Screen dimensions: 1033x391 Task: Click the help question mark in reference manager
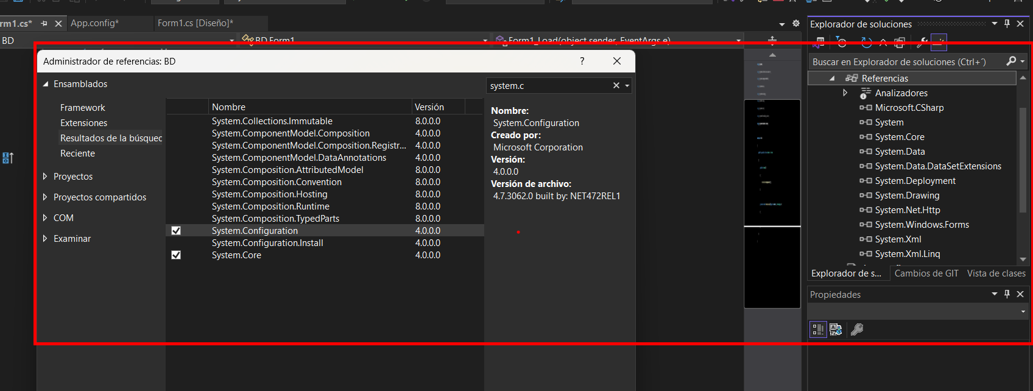pyautogui.click(x=582, y=61)
